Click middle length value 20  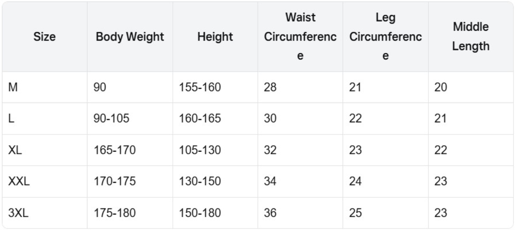tap(440, 87)
